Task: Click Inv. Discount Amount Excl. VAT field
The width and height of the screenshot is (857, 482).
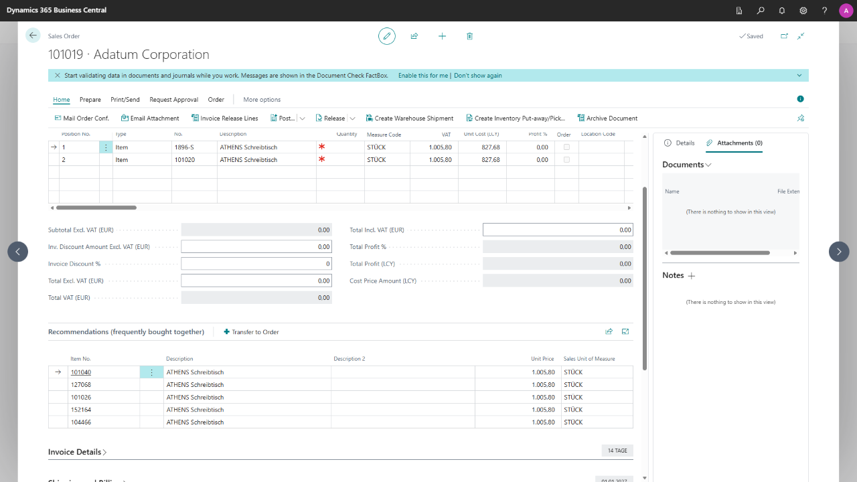Action: click(256, 247)
